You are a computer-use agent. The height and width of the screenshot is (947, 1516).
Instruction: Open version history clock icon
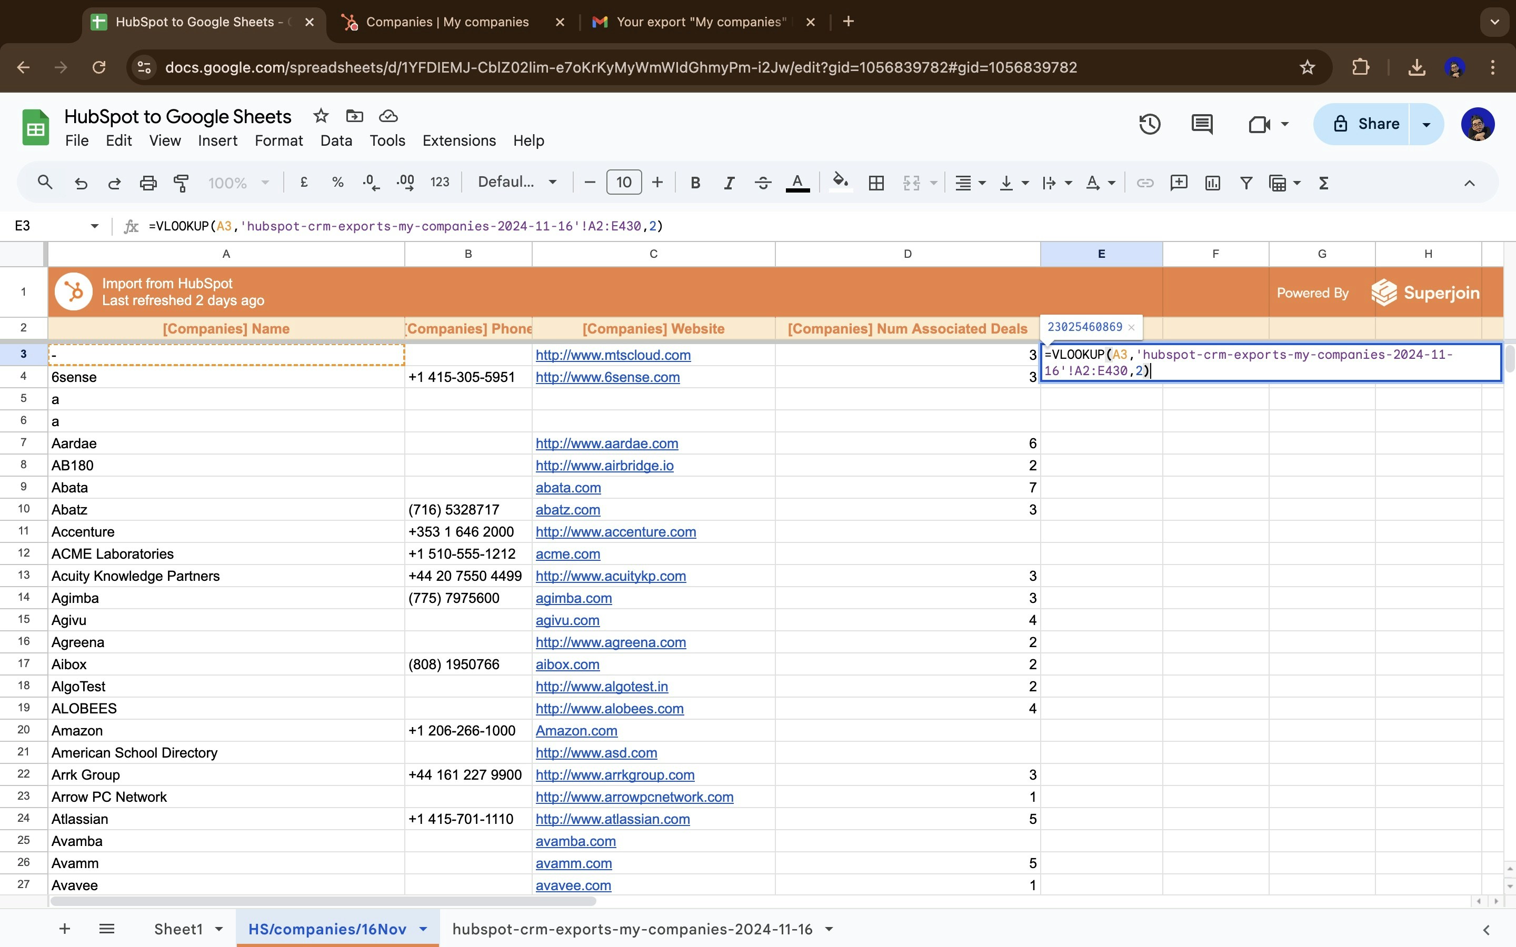pyautogui.click(x=1150, y=124)
